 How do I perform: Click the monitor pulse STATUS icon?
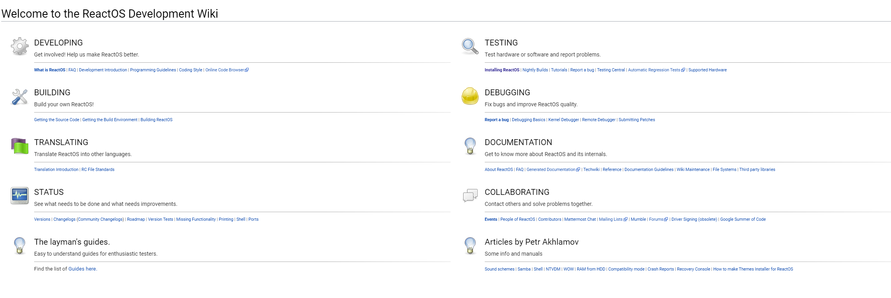tap(20, 196)
